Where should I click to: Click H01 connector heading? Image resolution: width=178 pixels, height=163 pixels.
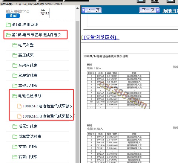coord(90,65)
